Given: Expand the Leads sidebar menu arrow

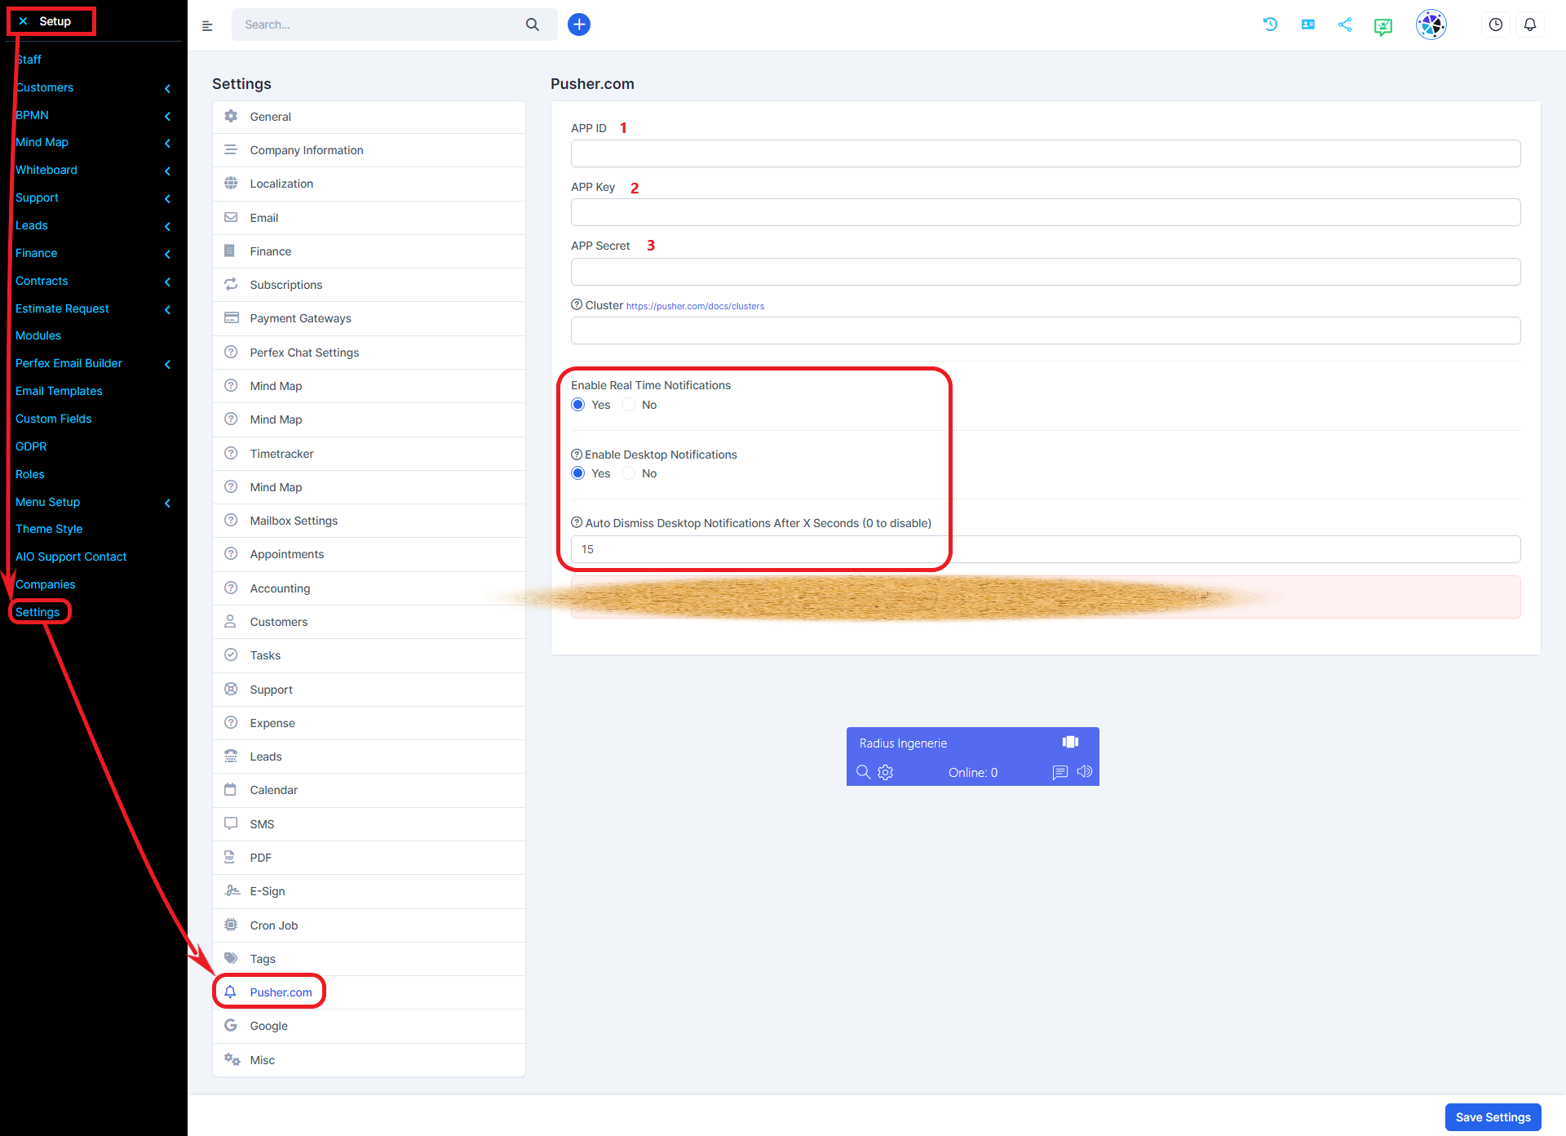Looking at the screenshot, I should pos(168,226).
